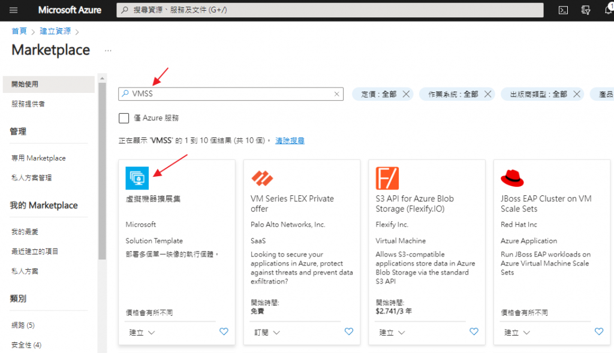
Task: Clear the VMSS search text
Action: tap(337, 94)
